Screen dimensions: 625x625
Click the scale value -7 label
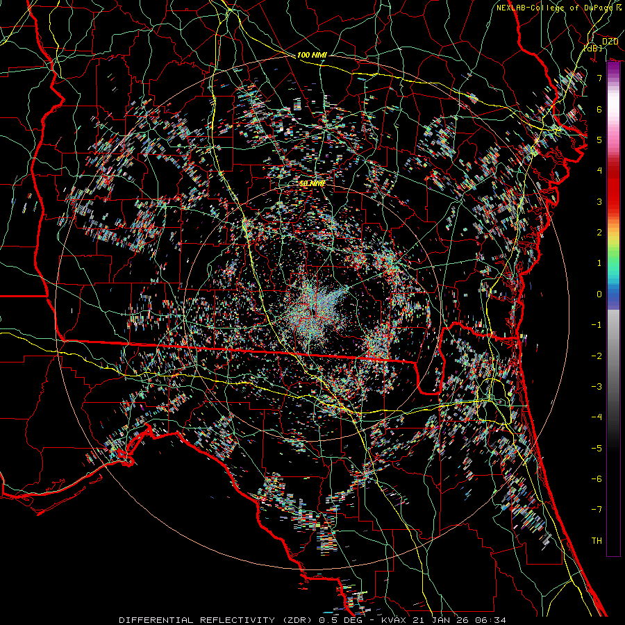[597, 510]
